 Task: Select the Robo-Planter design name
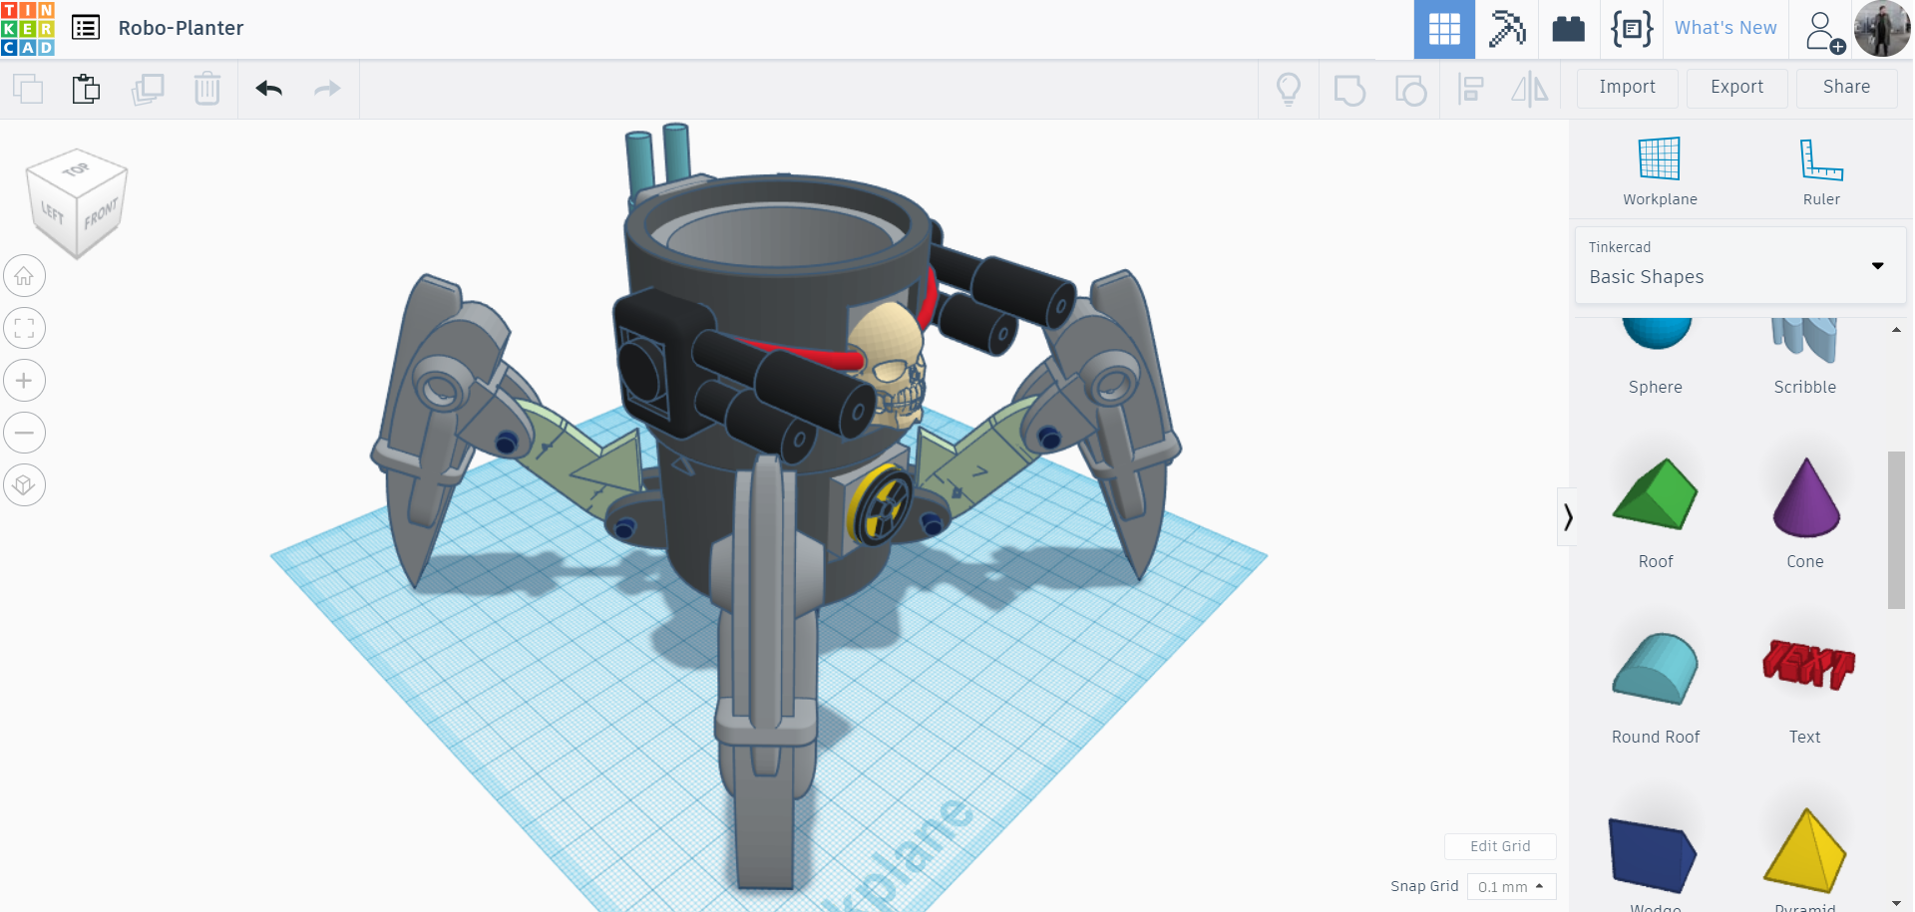(181, 28)
